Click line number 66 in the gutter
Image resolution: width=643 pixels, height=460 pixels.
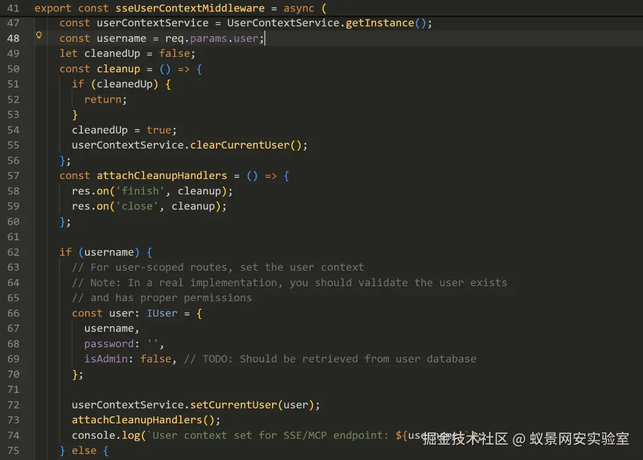[13, 313]
